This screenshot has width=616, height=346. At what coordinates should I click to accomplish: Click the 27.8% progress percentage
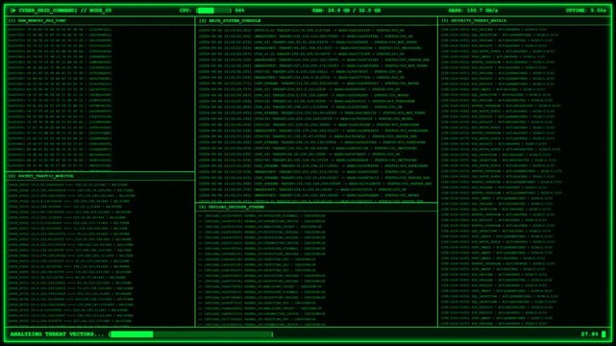(x=589, y=334)
